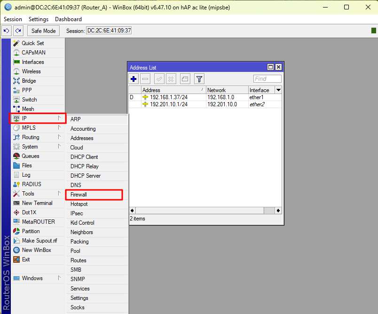Open New Terminal from the sidebar
The height and width of the screenshot is (314, 378).
[37, 203]
